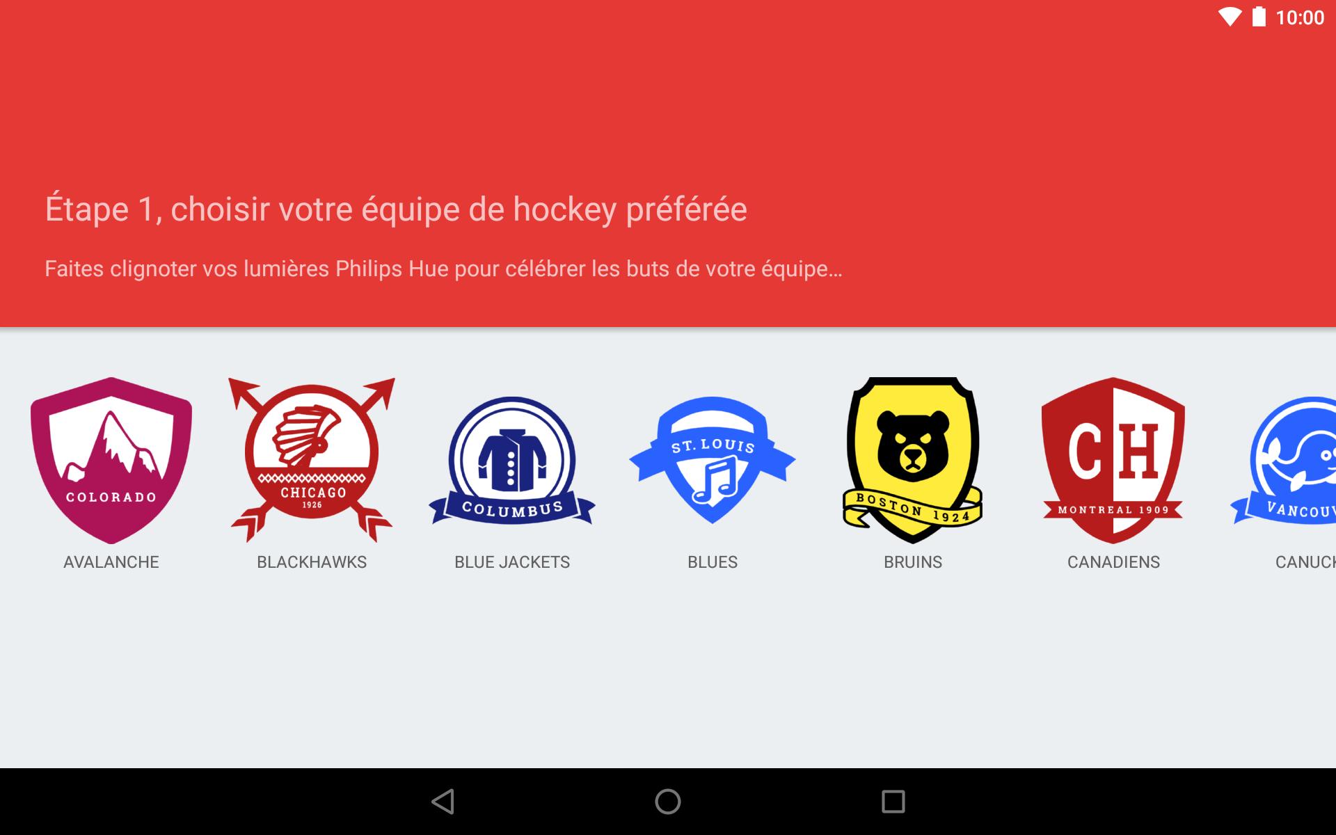Pick the Columbus Blue Jackets badge

pos(512,461)
